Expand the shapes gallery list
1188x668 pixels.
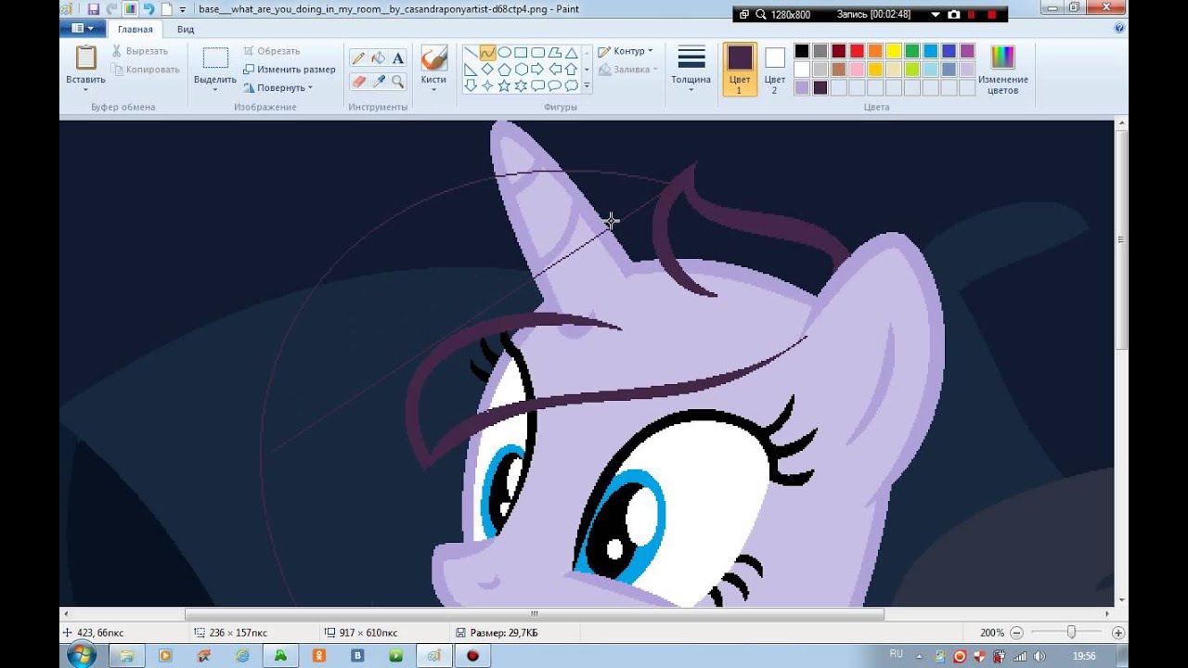(587, 86)
